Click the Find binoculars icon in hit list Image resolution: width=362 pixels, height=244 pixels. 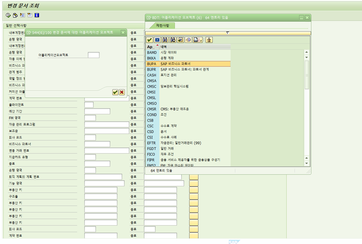(165, 40)
